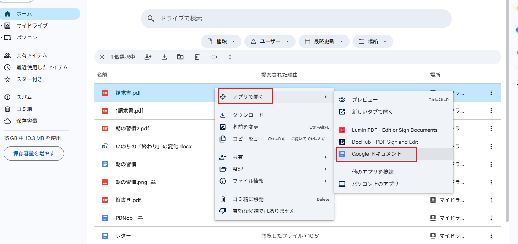Expand the 整理 submenu in context menu
Image resolution: width=518 pixels, height=244 pixels.
pyautogui.click(x=274, y=169)
